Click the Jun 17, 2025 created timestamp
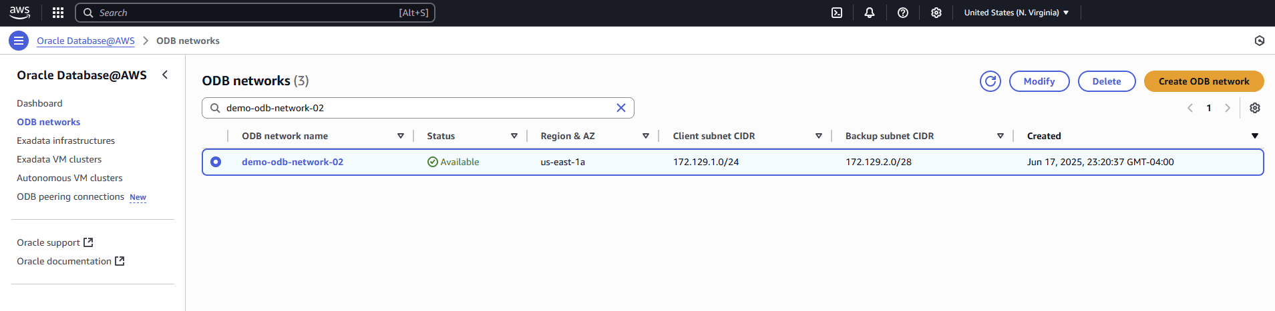Image resolution: width=1275 pixels, height=311 pixels. [1100, 162]
